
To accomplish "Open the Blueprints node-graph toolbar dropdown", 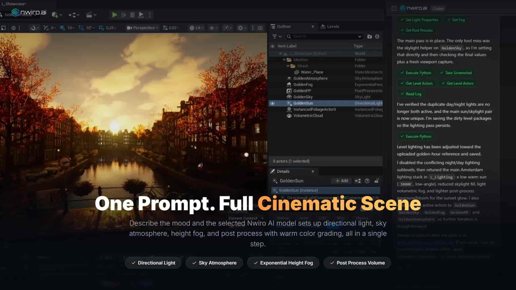I will 74,15.
